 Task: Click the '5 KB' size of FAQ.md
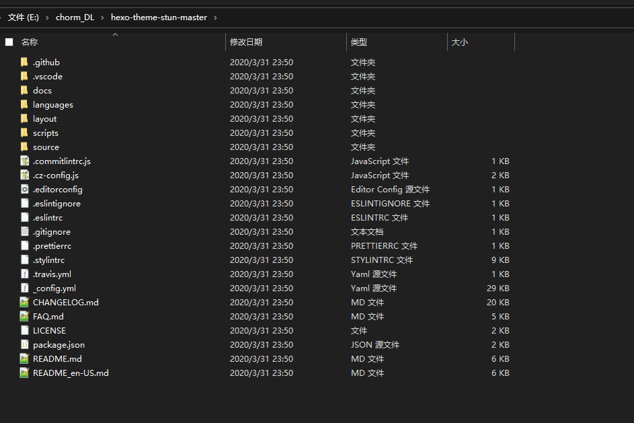(x=500, y=317)
